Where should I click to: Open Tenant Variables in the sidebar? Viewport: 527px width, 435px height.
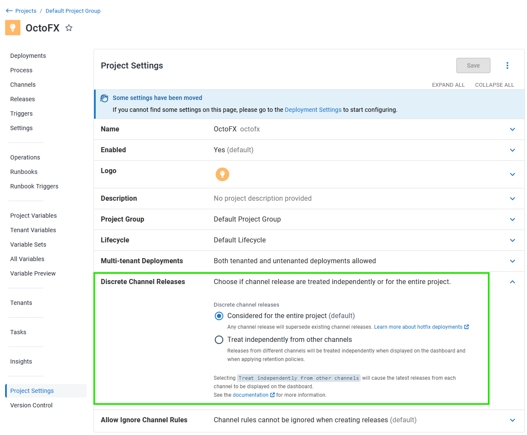coord(33,230)
